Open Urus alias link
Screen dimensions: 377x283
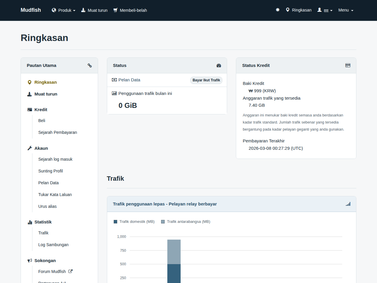coord(47,206)
